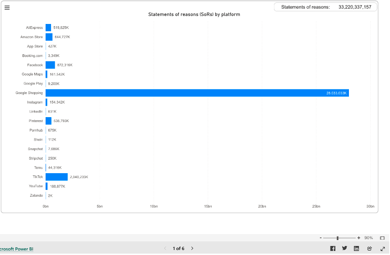
Task: Zoom out with the minus button
Action: coord(320,238)
